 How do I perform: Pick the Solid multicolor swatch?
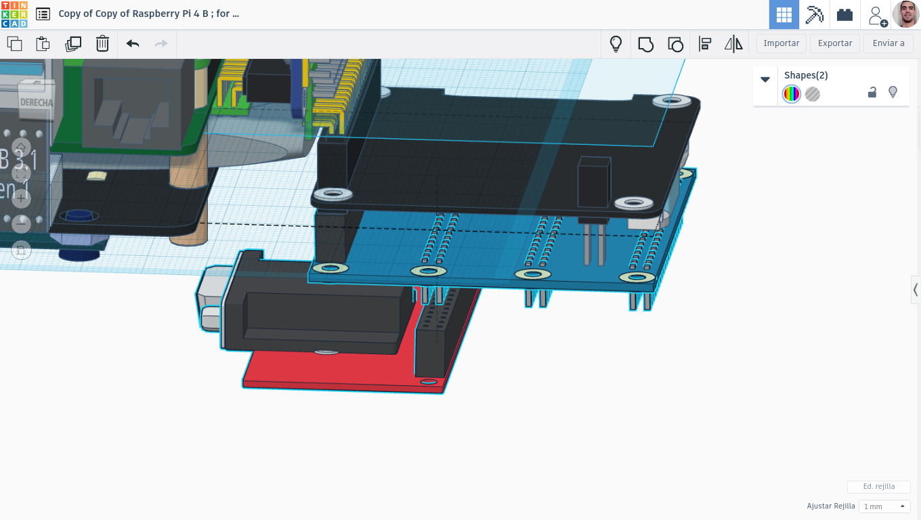[x=792, y=94]
